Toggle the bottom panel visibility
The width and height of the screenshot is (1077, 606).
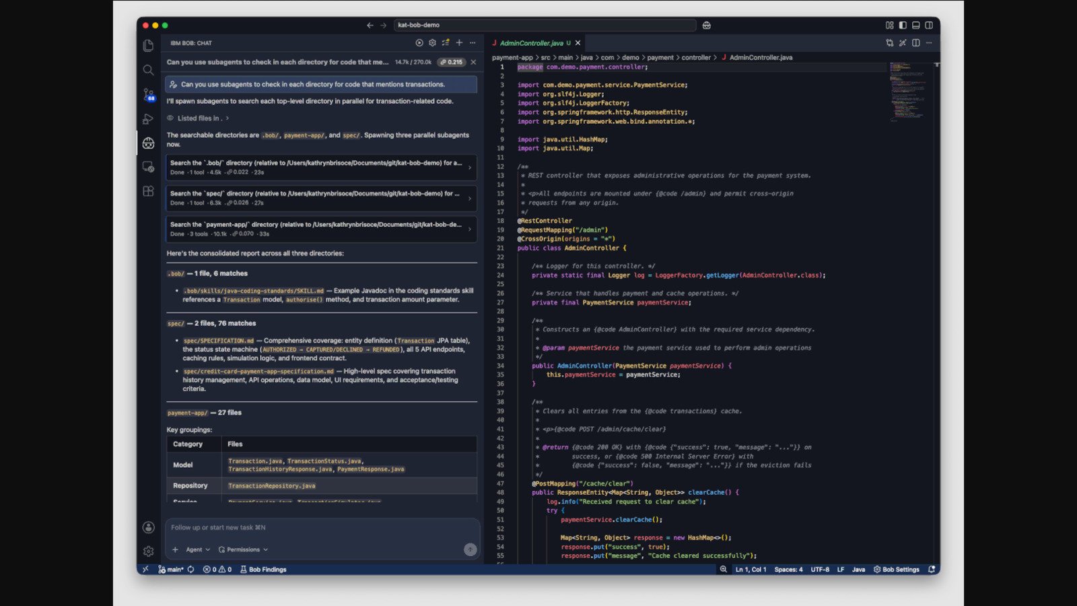(916, 25)
